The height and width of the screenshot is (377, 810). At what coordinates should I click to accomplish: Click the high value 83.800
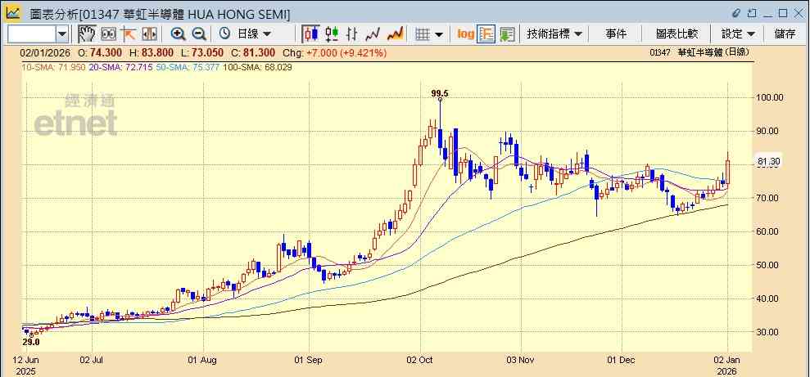click(x=159, y=52)
